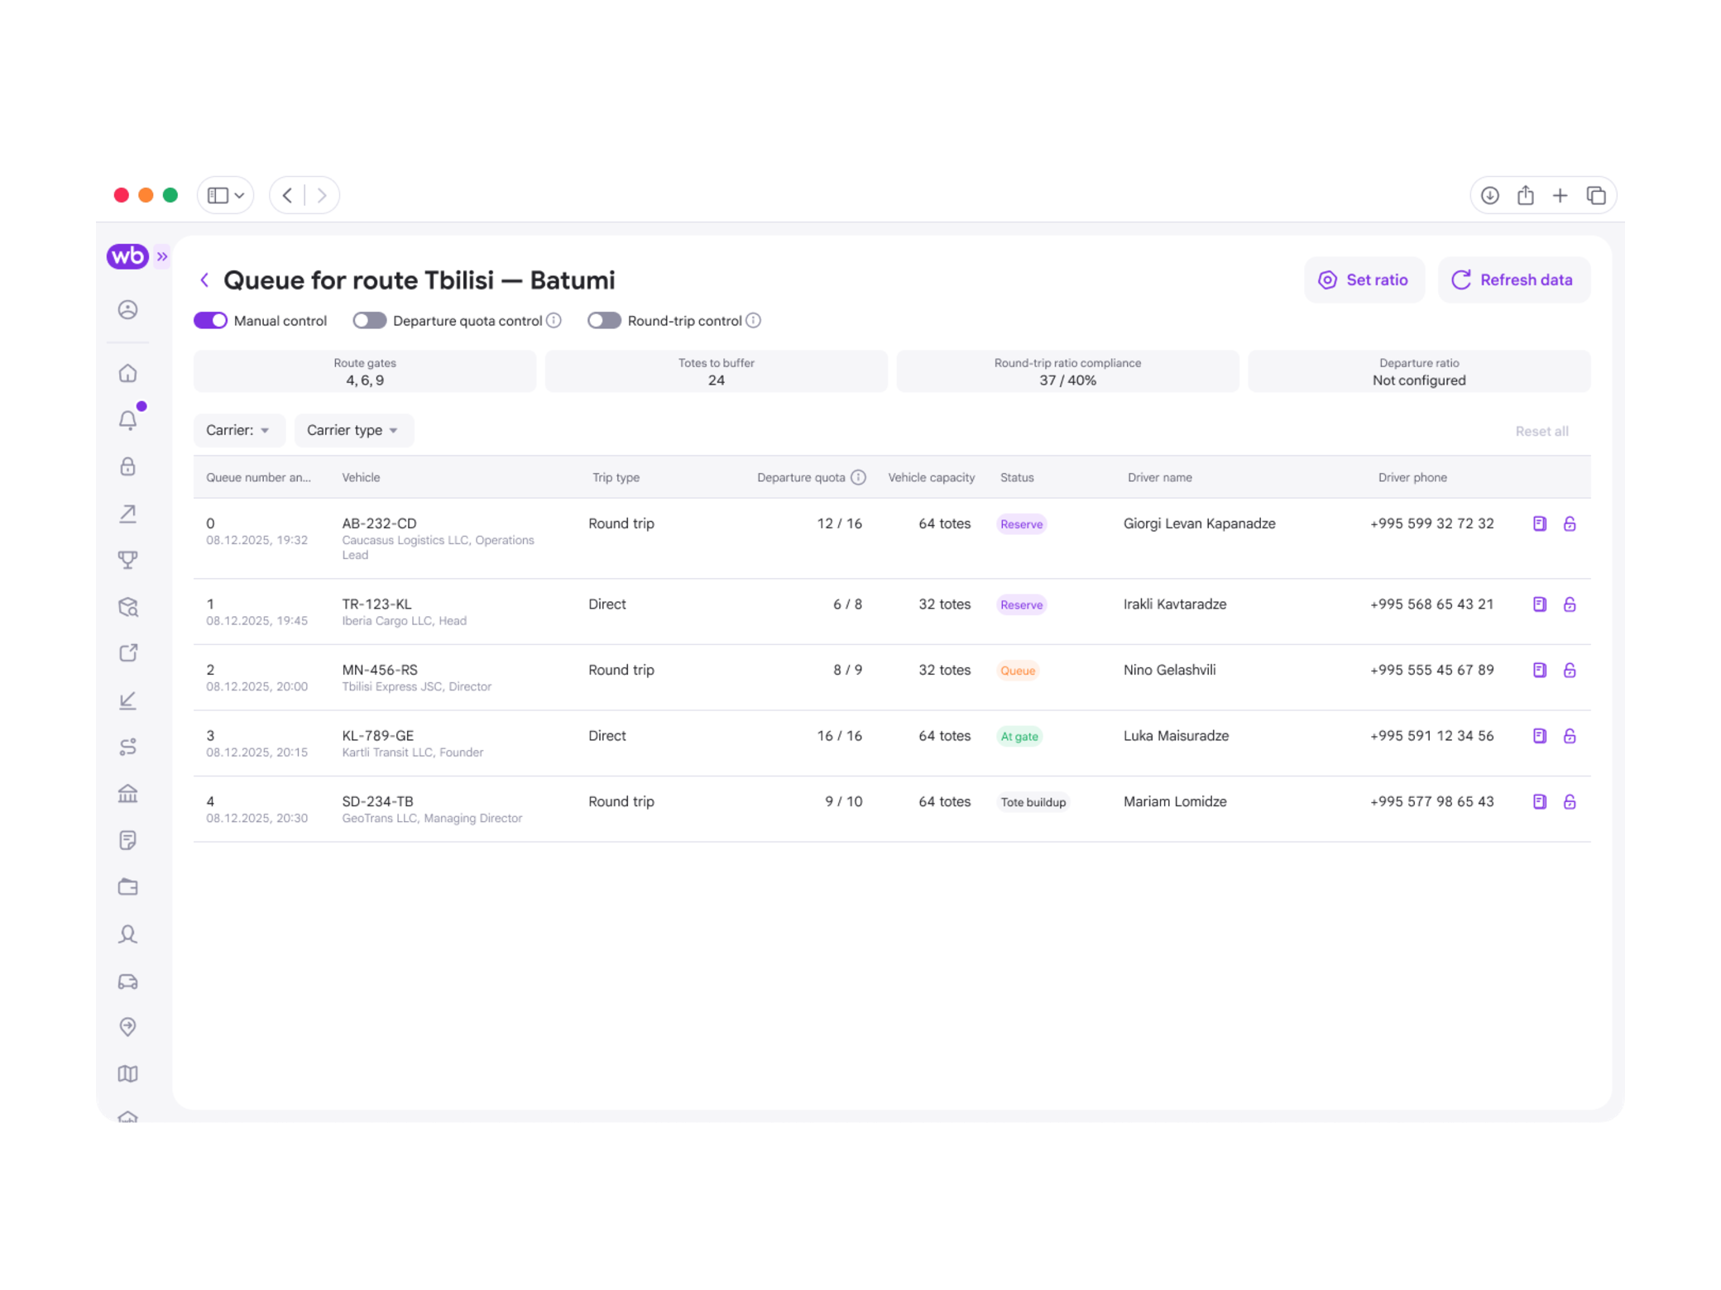Open document icon for KL-789-GE row
The height and width of the screenshot is (1290, 1721).
(1539, 736)
